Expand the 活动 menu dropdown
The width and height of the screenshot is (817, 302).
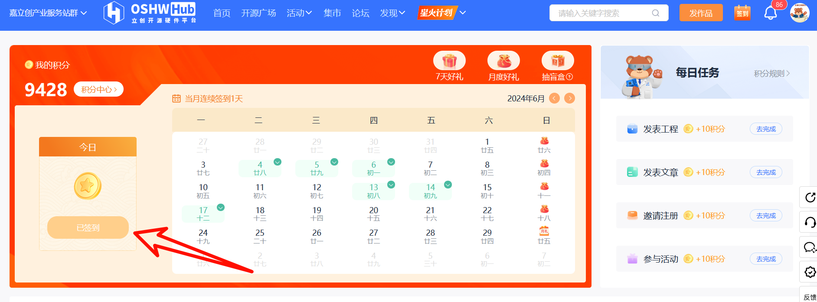[299, 13]
